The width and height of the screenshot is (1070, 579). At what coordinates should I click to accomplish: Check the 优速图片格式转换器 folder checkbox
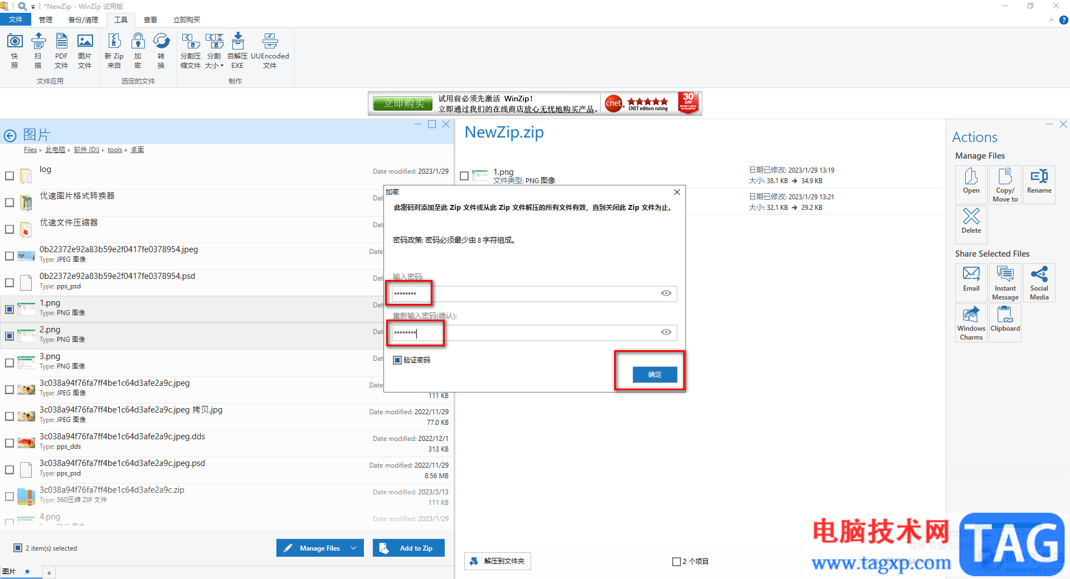click(x=9, y=203)
